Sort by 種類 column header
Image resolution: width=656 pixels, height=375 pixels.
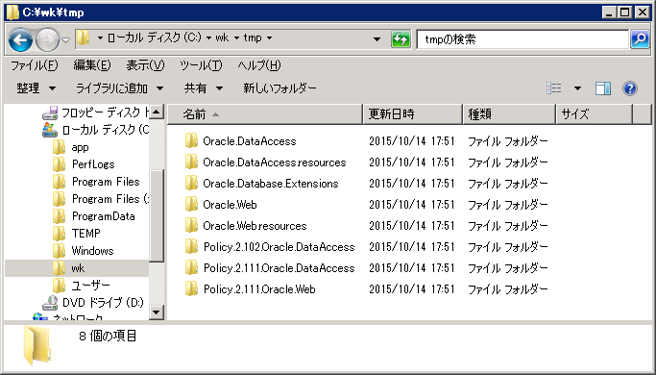(510, 114)
